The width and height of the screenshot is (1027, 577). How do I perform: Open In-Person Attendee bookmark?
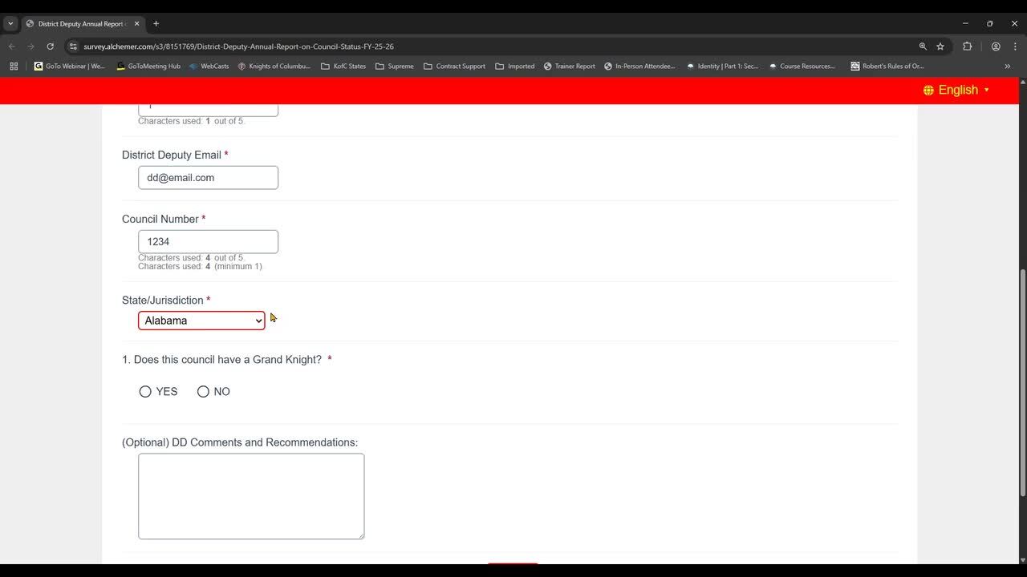(x=640, y=67)
